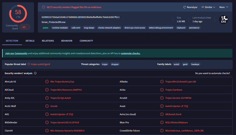Viewport: 236px width, 135px height.
Task: Select the autoit family label
Action: pyautogui.click(x=176, y=64)
